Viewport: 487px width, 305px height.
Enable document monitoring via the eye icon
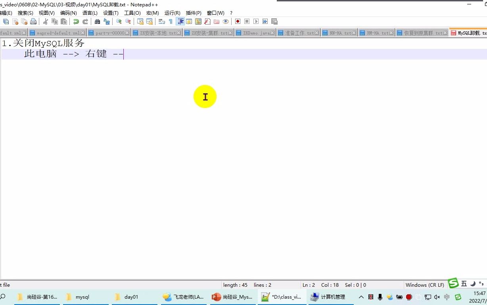click(x=226, y=21)
